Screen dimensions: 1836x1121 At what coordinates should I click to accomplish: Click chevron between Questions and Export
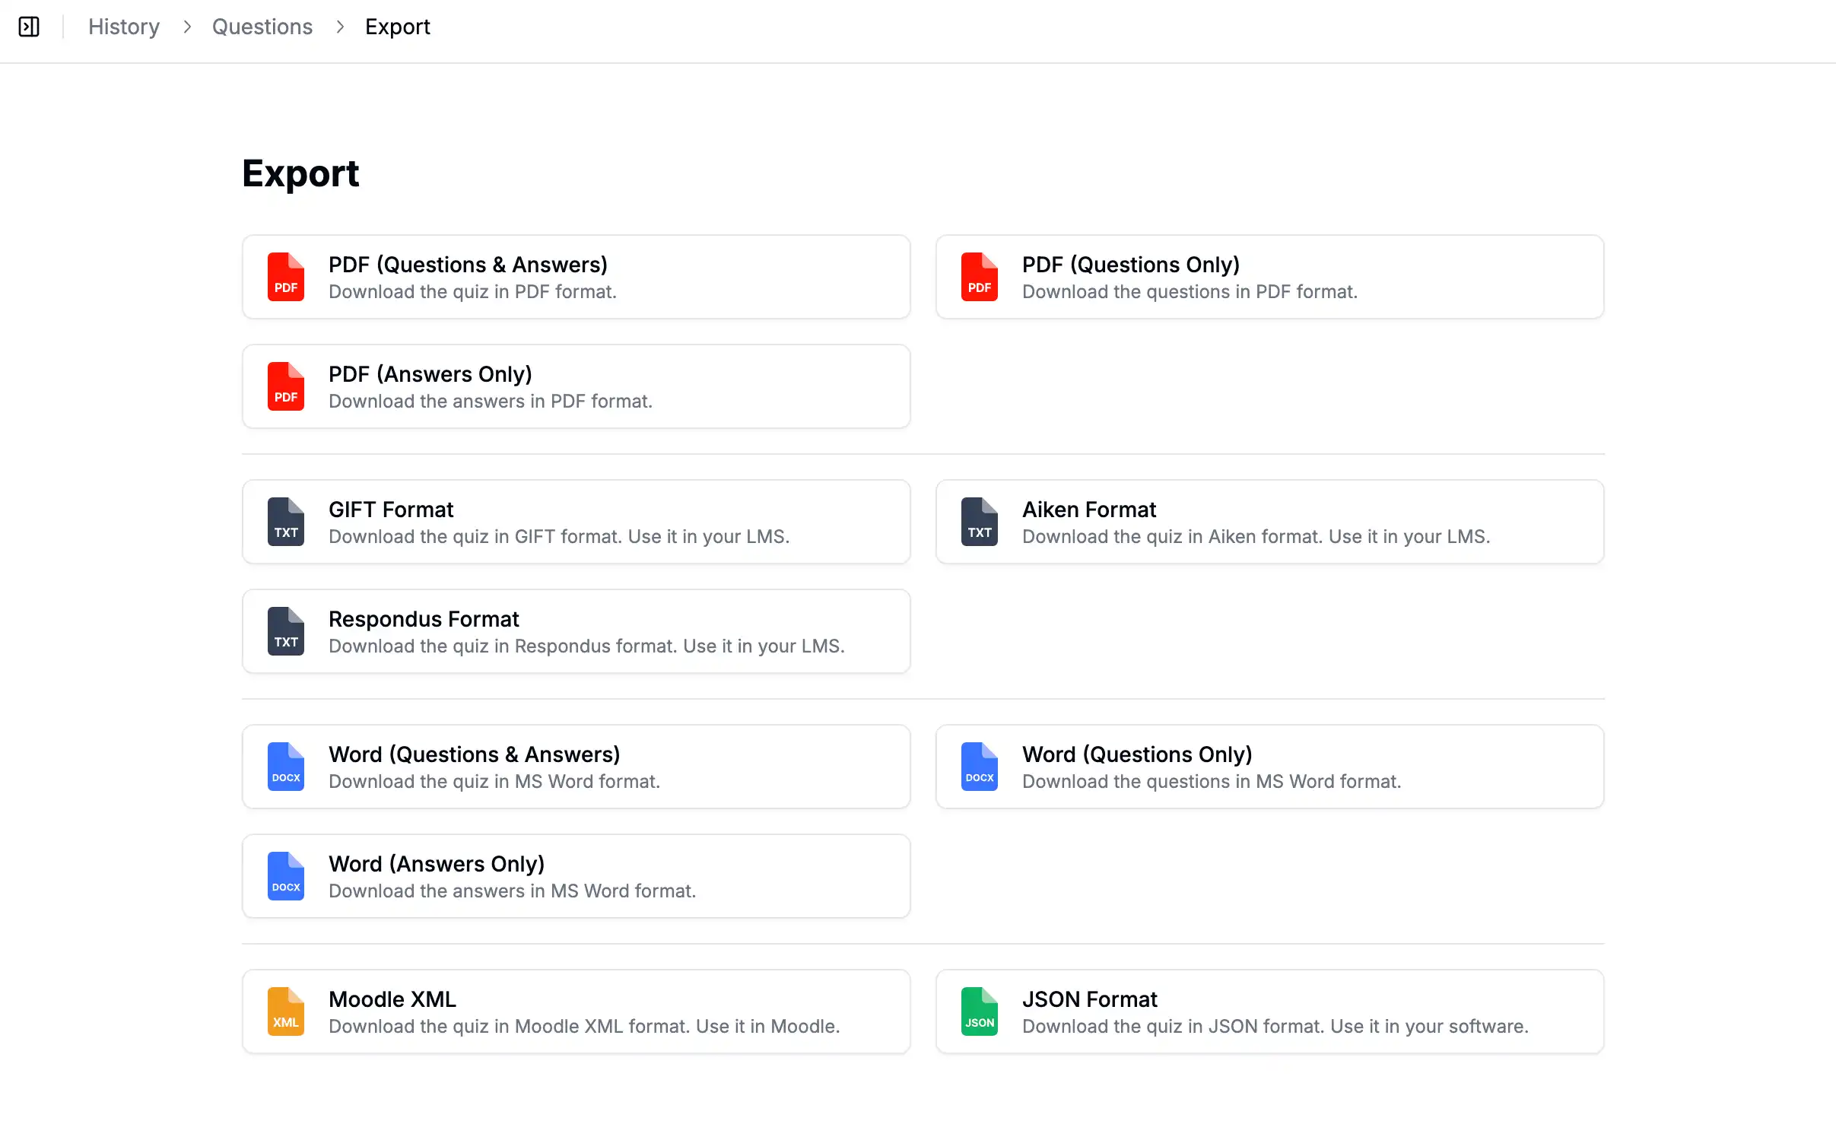(340, 27)
